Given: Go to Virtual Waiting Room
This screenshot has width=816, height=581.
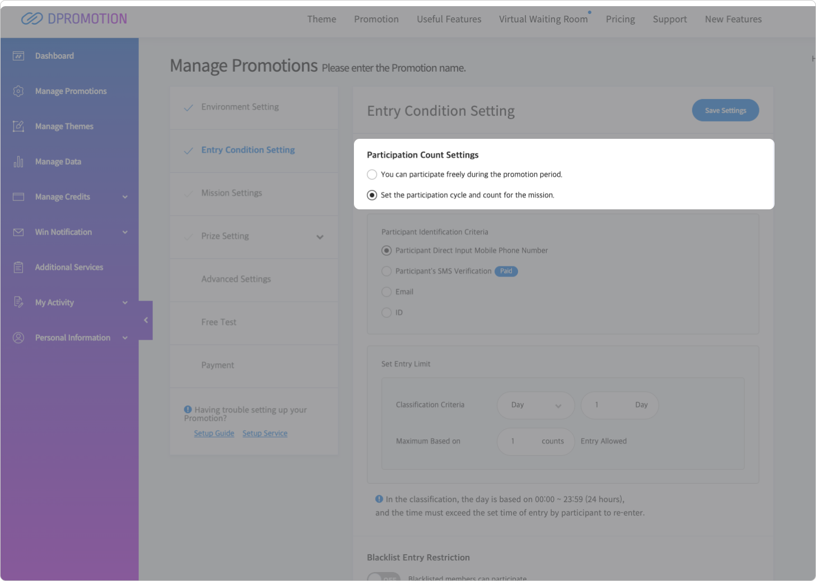Looking at the screenshot, I should 543,19.
